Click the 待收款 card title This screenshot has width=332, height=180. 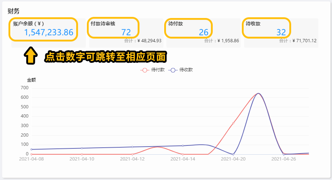253,24
